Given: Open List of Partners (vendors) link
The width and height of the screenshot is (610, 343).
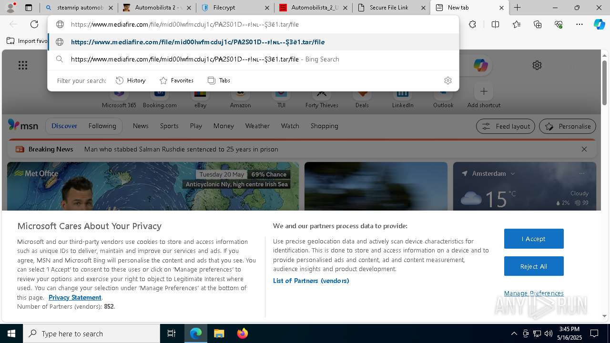Looking at the screenshot, I should pyautogui.click(x=311, y=281).
